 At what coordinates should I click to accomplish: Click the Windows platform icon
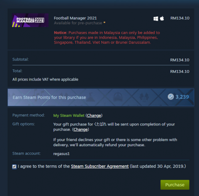pos(156,19)
